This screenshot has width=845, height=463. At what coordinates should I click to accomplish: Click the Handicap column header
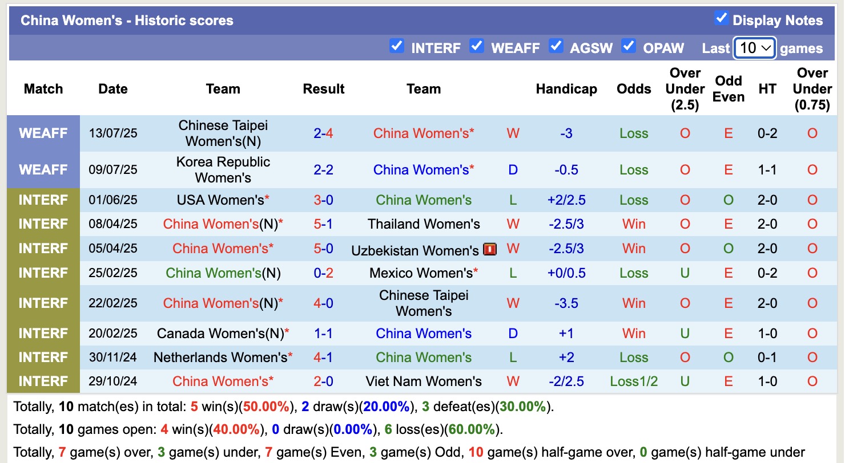[x=566, y=89]
